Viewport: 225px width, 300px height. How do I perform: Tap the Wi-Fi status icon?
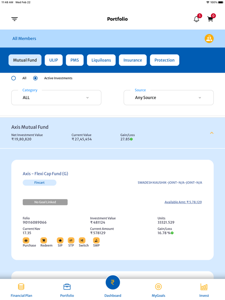(x=207, y=2)
